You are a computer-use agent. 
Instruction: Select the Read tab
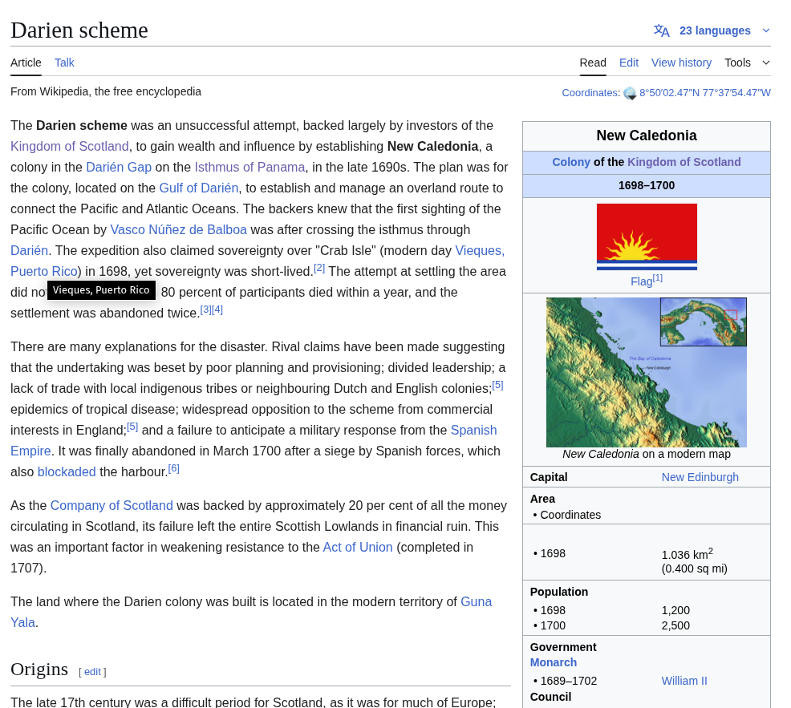coord(593,63)
